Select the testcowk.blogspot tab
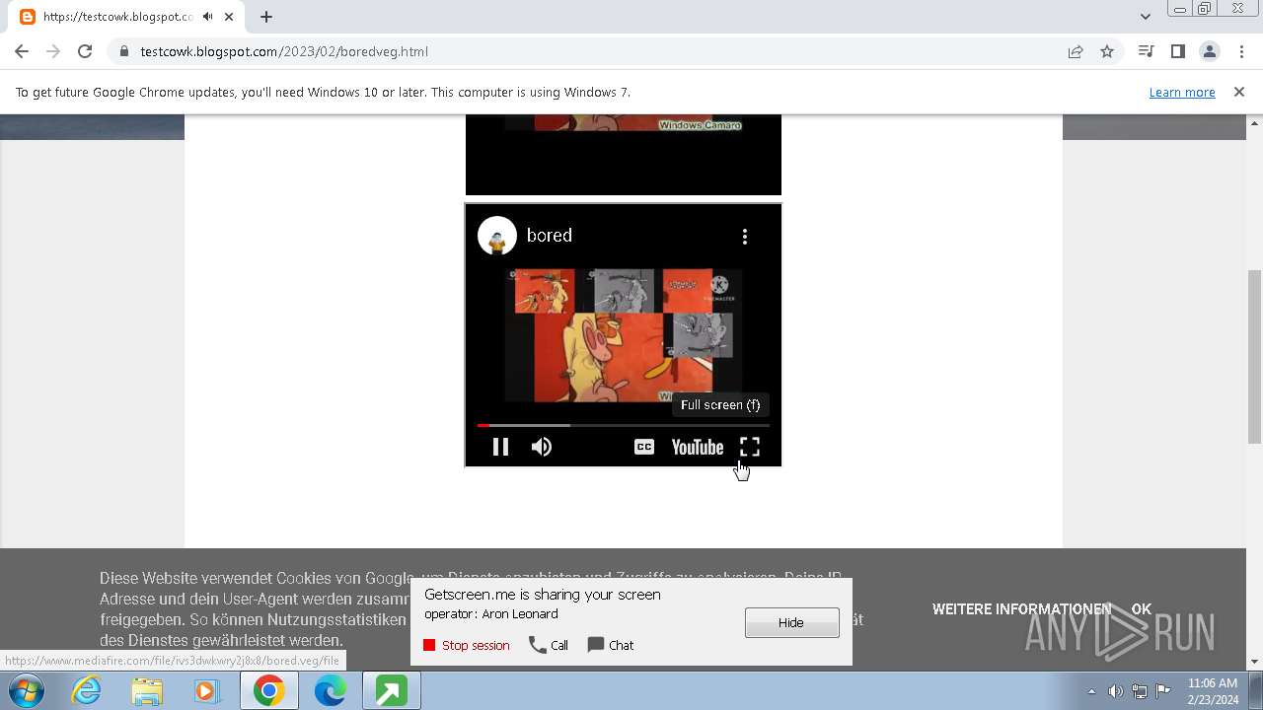Image resolution: width=1263 pixels, height=710 pixels. (118, 17)
